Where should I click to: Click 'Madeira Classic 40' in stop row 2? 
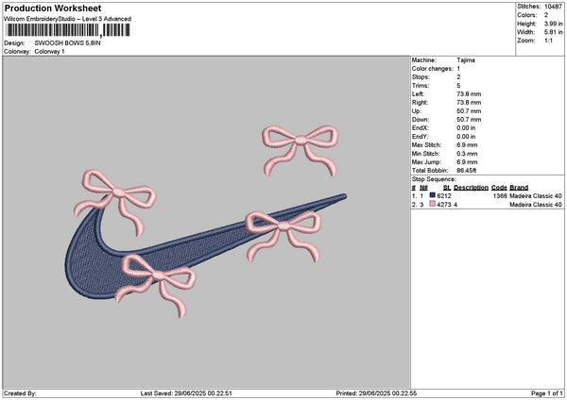coord(536,205)
